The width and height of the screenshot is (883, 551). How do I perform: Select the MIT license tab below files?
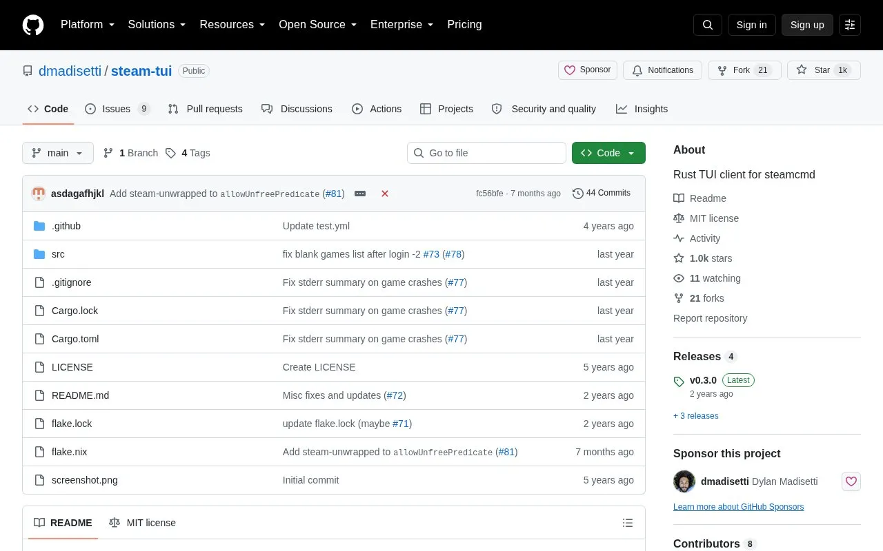click(143, 523)
